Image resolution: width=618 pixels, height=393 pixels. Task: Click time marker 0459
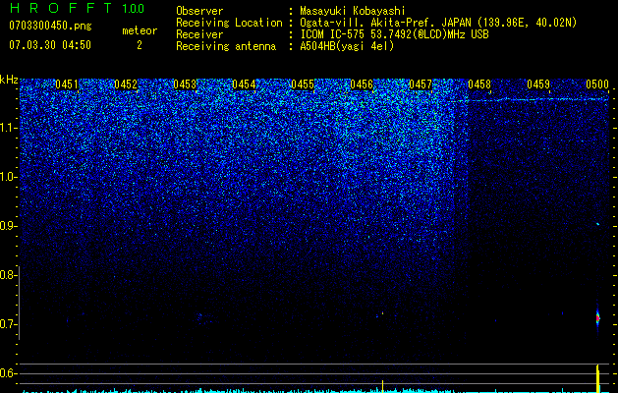click(538, 84)
